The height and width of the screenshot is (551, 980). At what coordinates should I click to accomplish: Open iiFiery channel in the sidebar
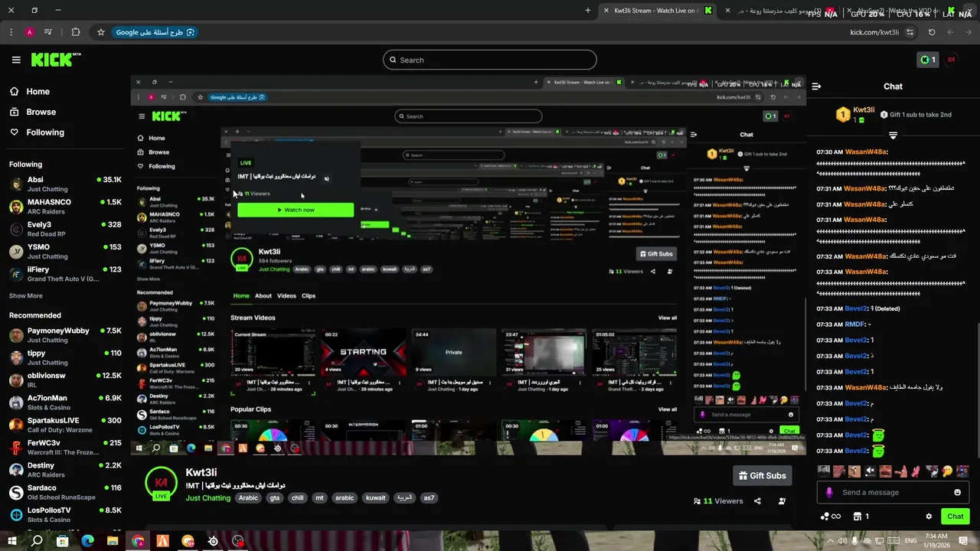pyautogui.click(x=65, y=274)
